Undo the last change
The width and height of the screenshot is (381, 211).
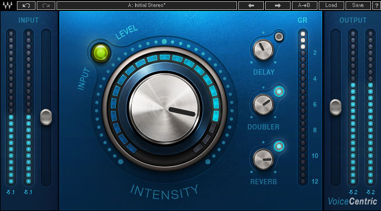click(x=26, y=5)
